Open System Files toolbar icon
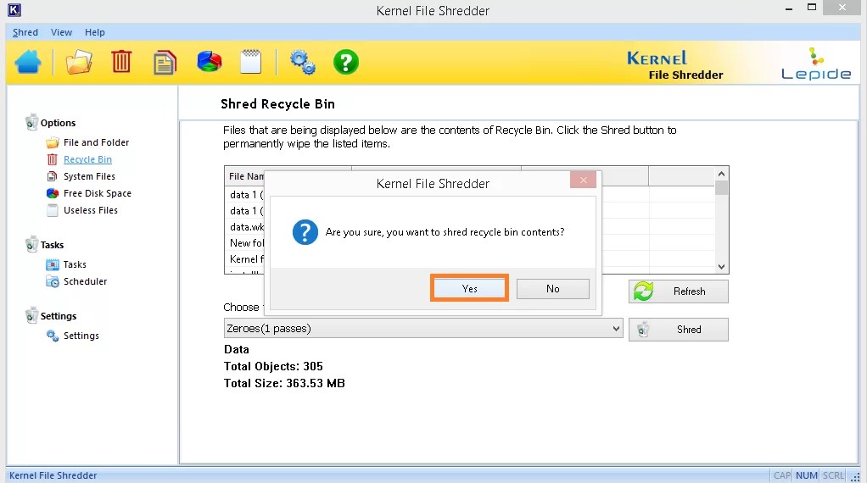The image size is (867, 483). click(165, 62)
